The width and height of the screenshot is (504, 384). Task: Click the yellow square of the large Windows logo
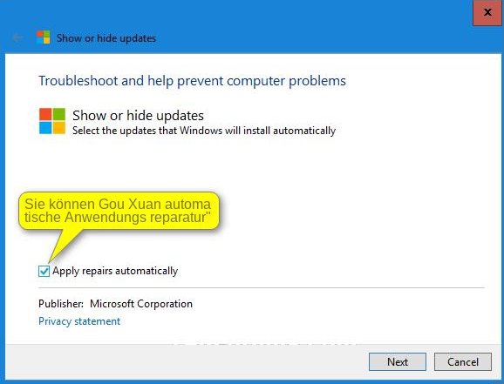59,128
